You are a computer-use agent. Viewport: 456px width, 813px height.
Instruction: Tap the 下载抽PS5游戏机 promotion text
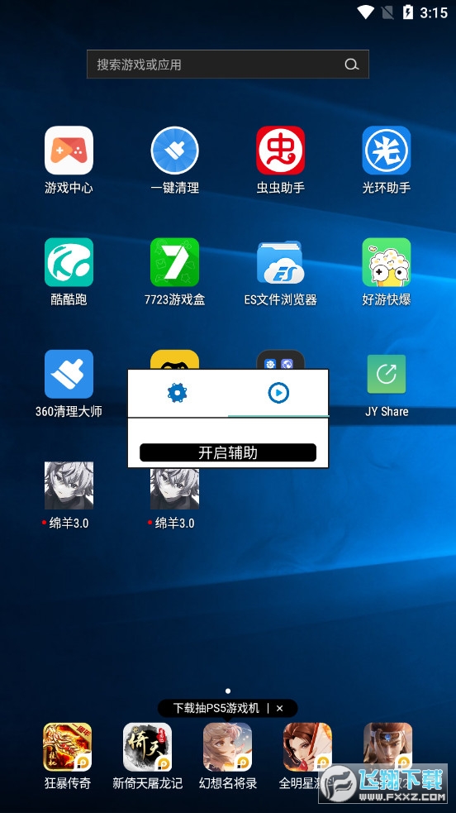(x=216, y=708)
